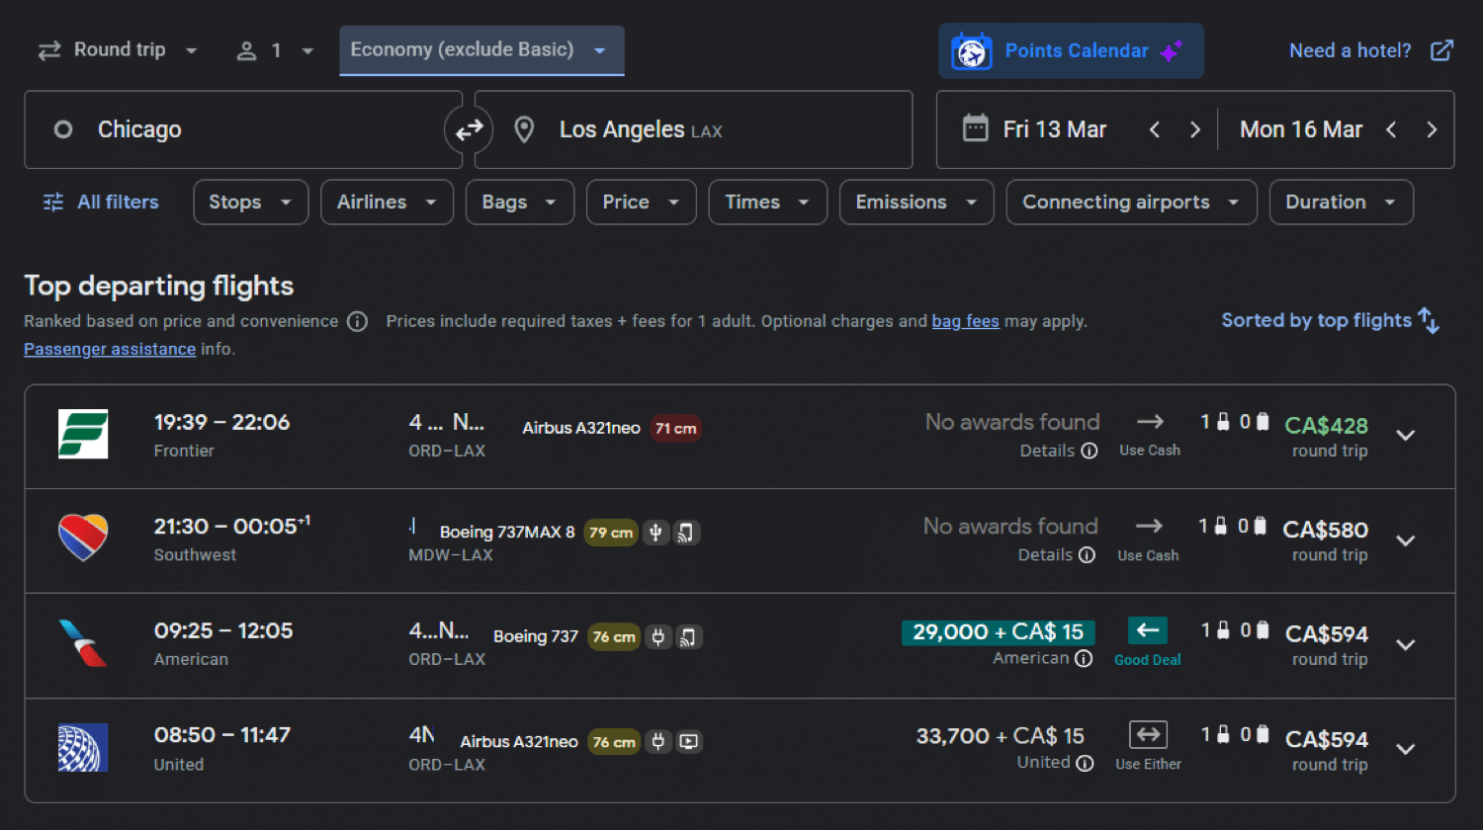1483x830 pixels.
Task: Advance departure date Fri 13 Mar forward
Action: coord(1194,129)
